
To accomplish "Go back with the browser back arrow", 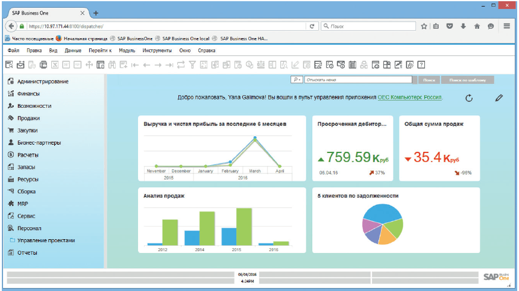I will [x=11, y=26].
